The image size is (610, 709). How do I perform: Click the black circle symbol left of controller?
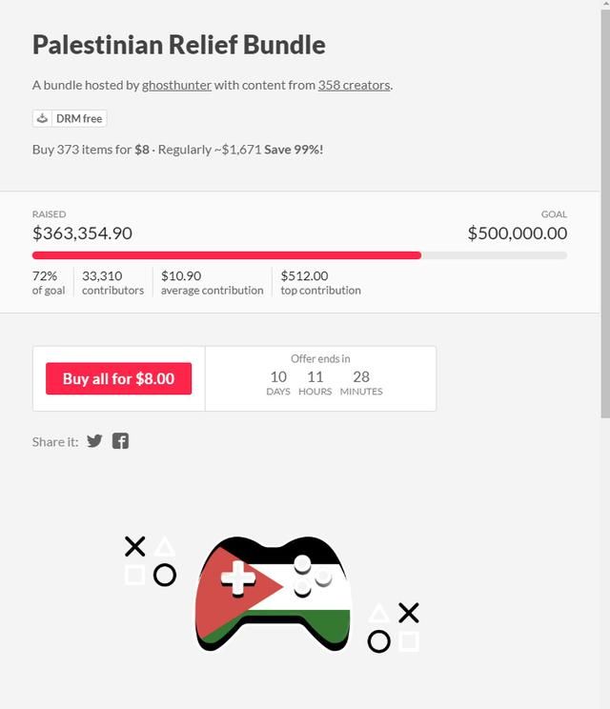[x=165, y=576]
